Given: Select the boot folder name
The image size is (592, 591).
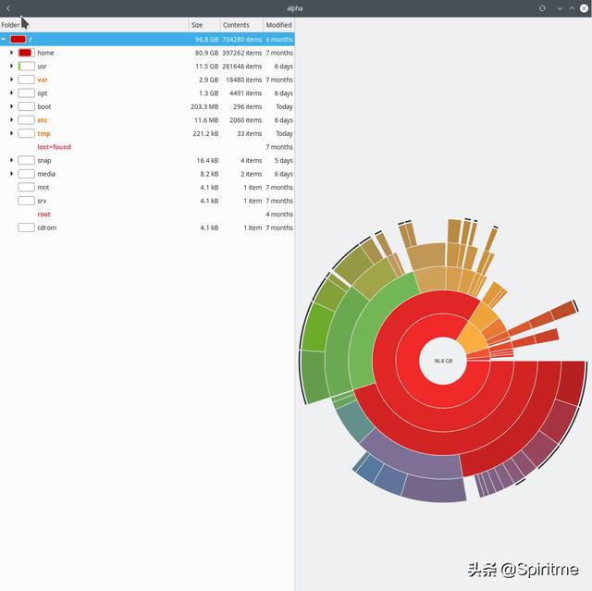Looking at the screenshot, I should [44, 106].
